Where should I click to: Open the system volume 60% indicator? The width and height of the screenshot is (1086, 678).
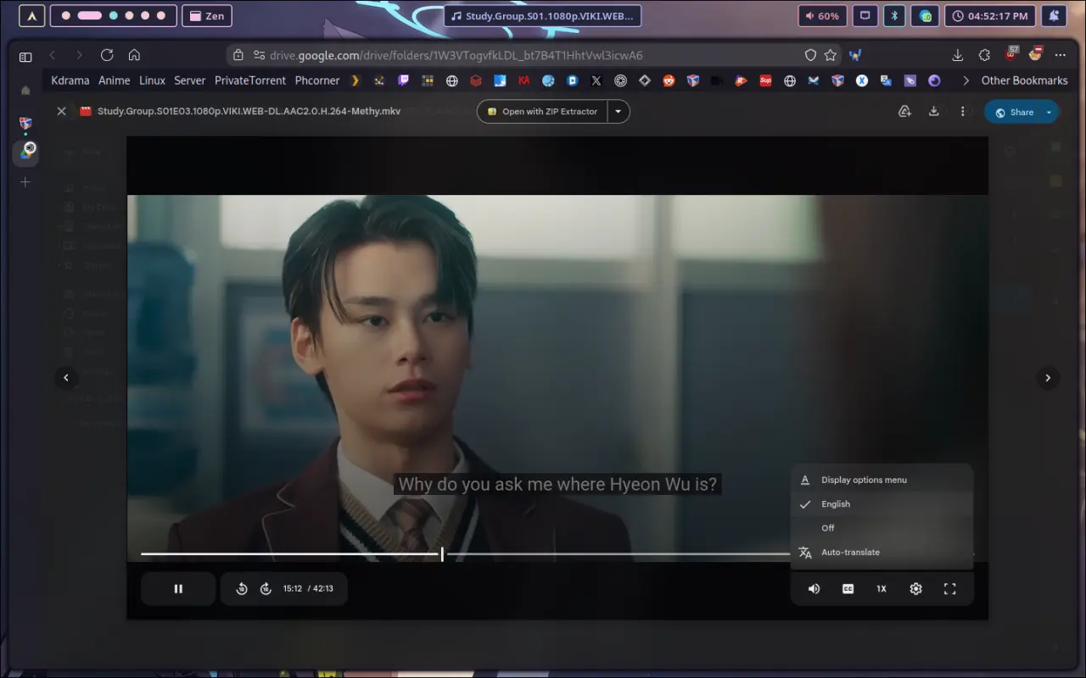822,16
